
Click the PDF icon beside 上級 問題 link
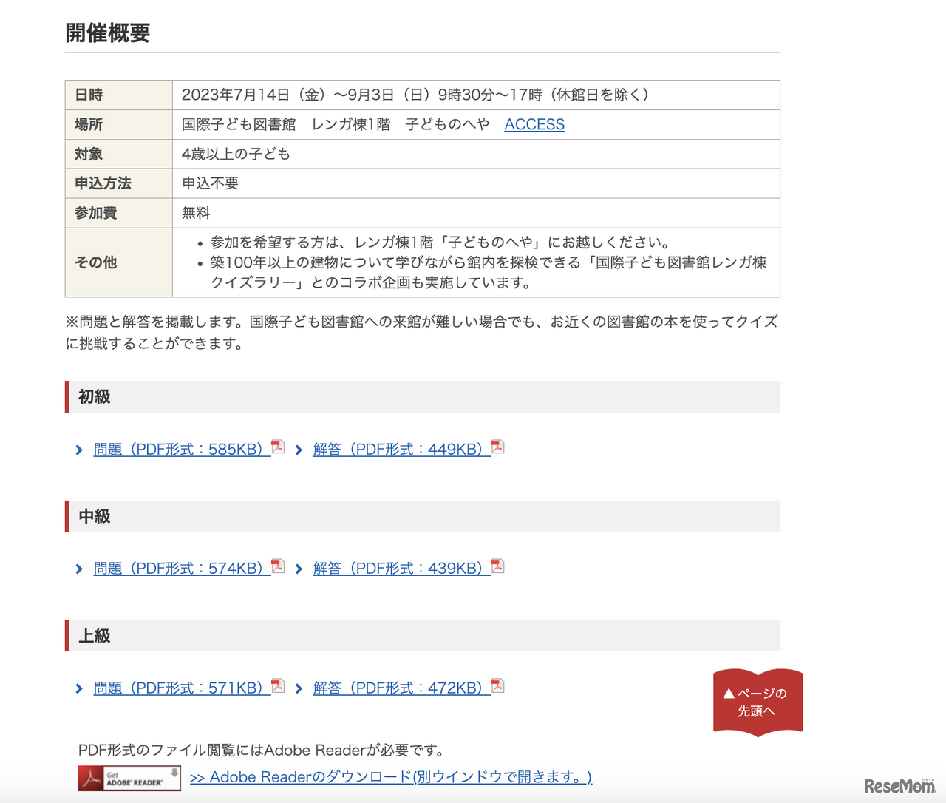tap(277, 685)
